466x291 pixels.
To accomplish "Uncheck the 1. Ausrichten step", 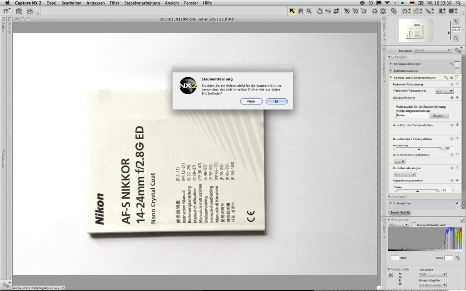I will (457, 203).
